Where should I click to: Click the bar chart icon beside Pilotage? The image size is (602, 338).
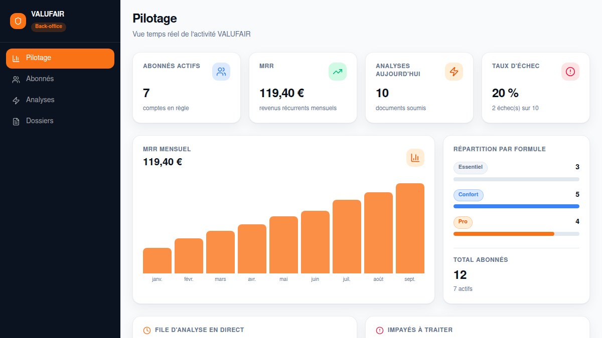(16, 58)
